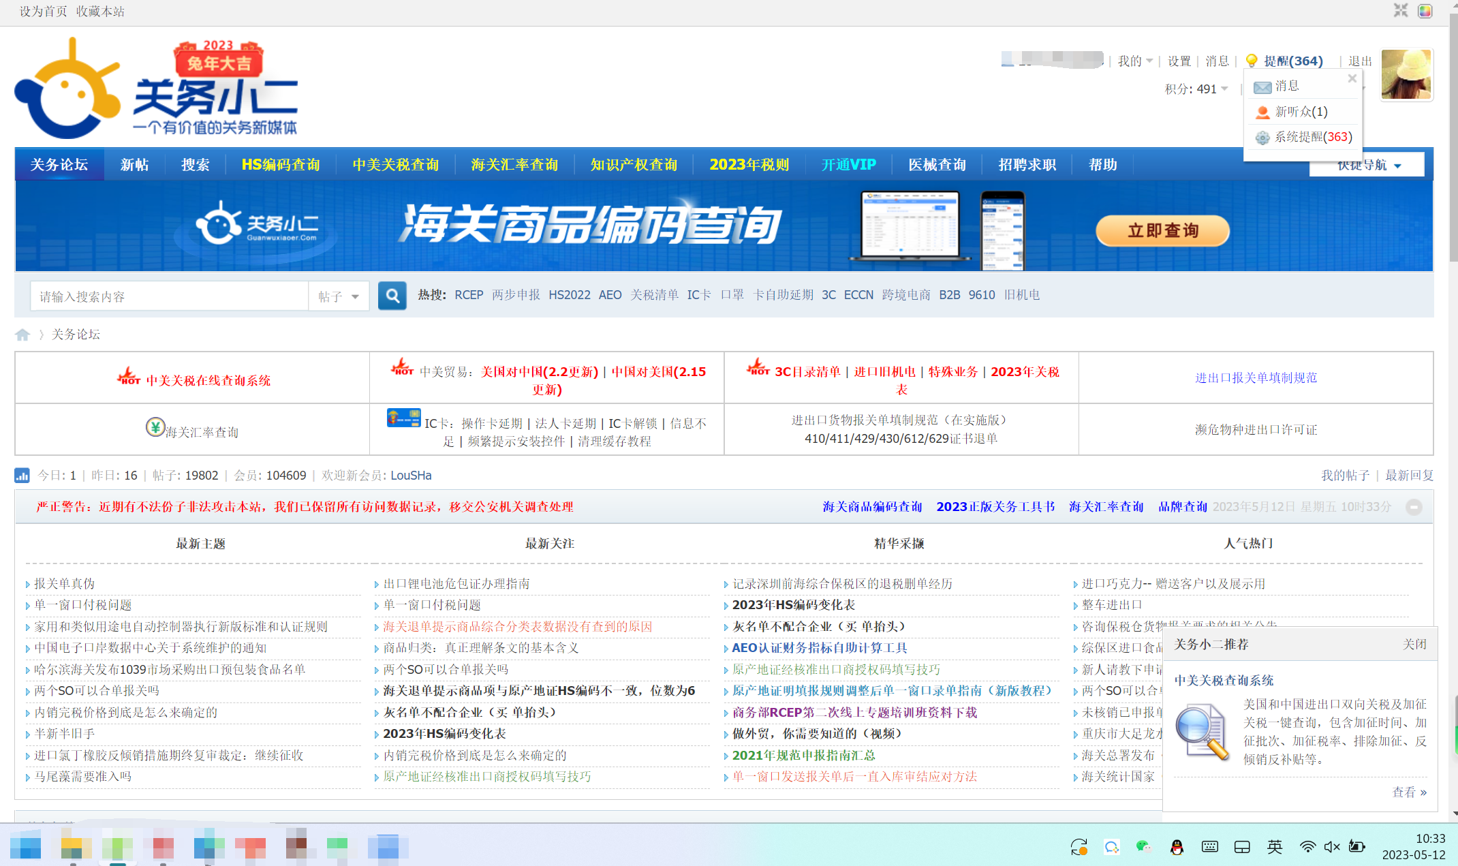Click the color style switch icon at top right

[x=1425, y=11]
